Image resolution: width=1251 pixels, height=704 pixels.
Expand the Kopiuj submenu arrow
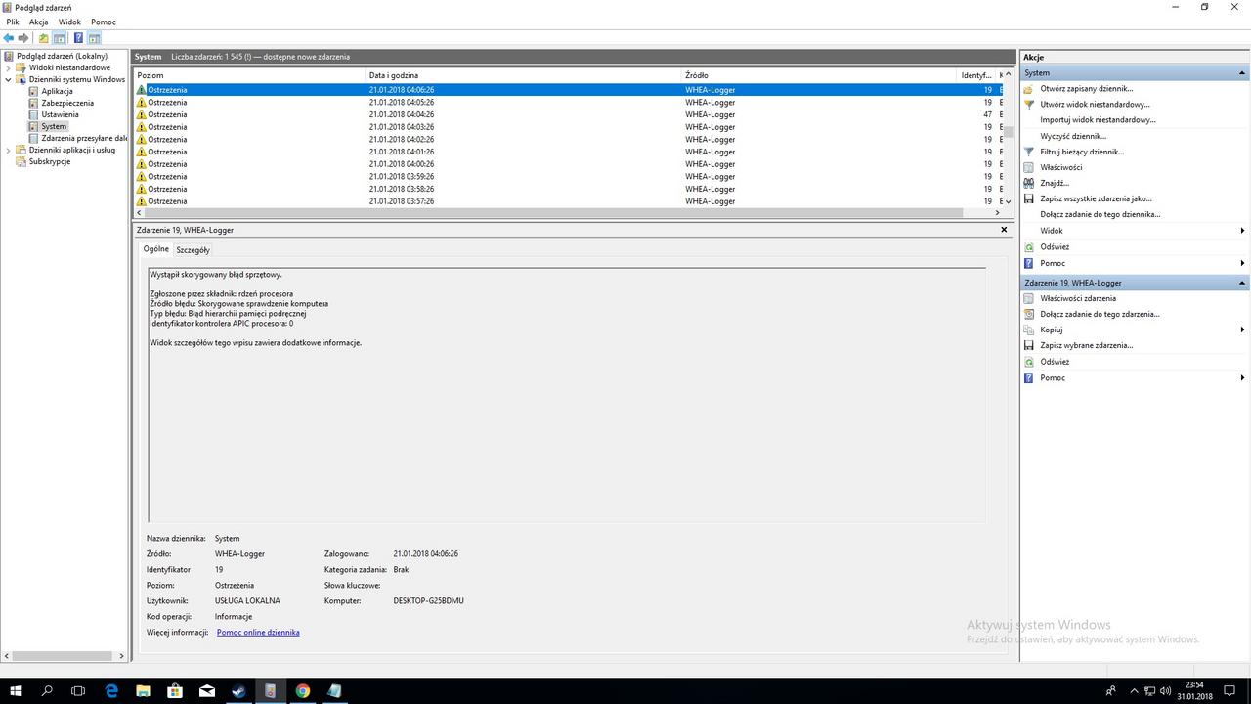(x=1242, y=330)
